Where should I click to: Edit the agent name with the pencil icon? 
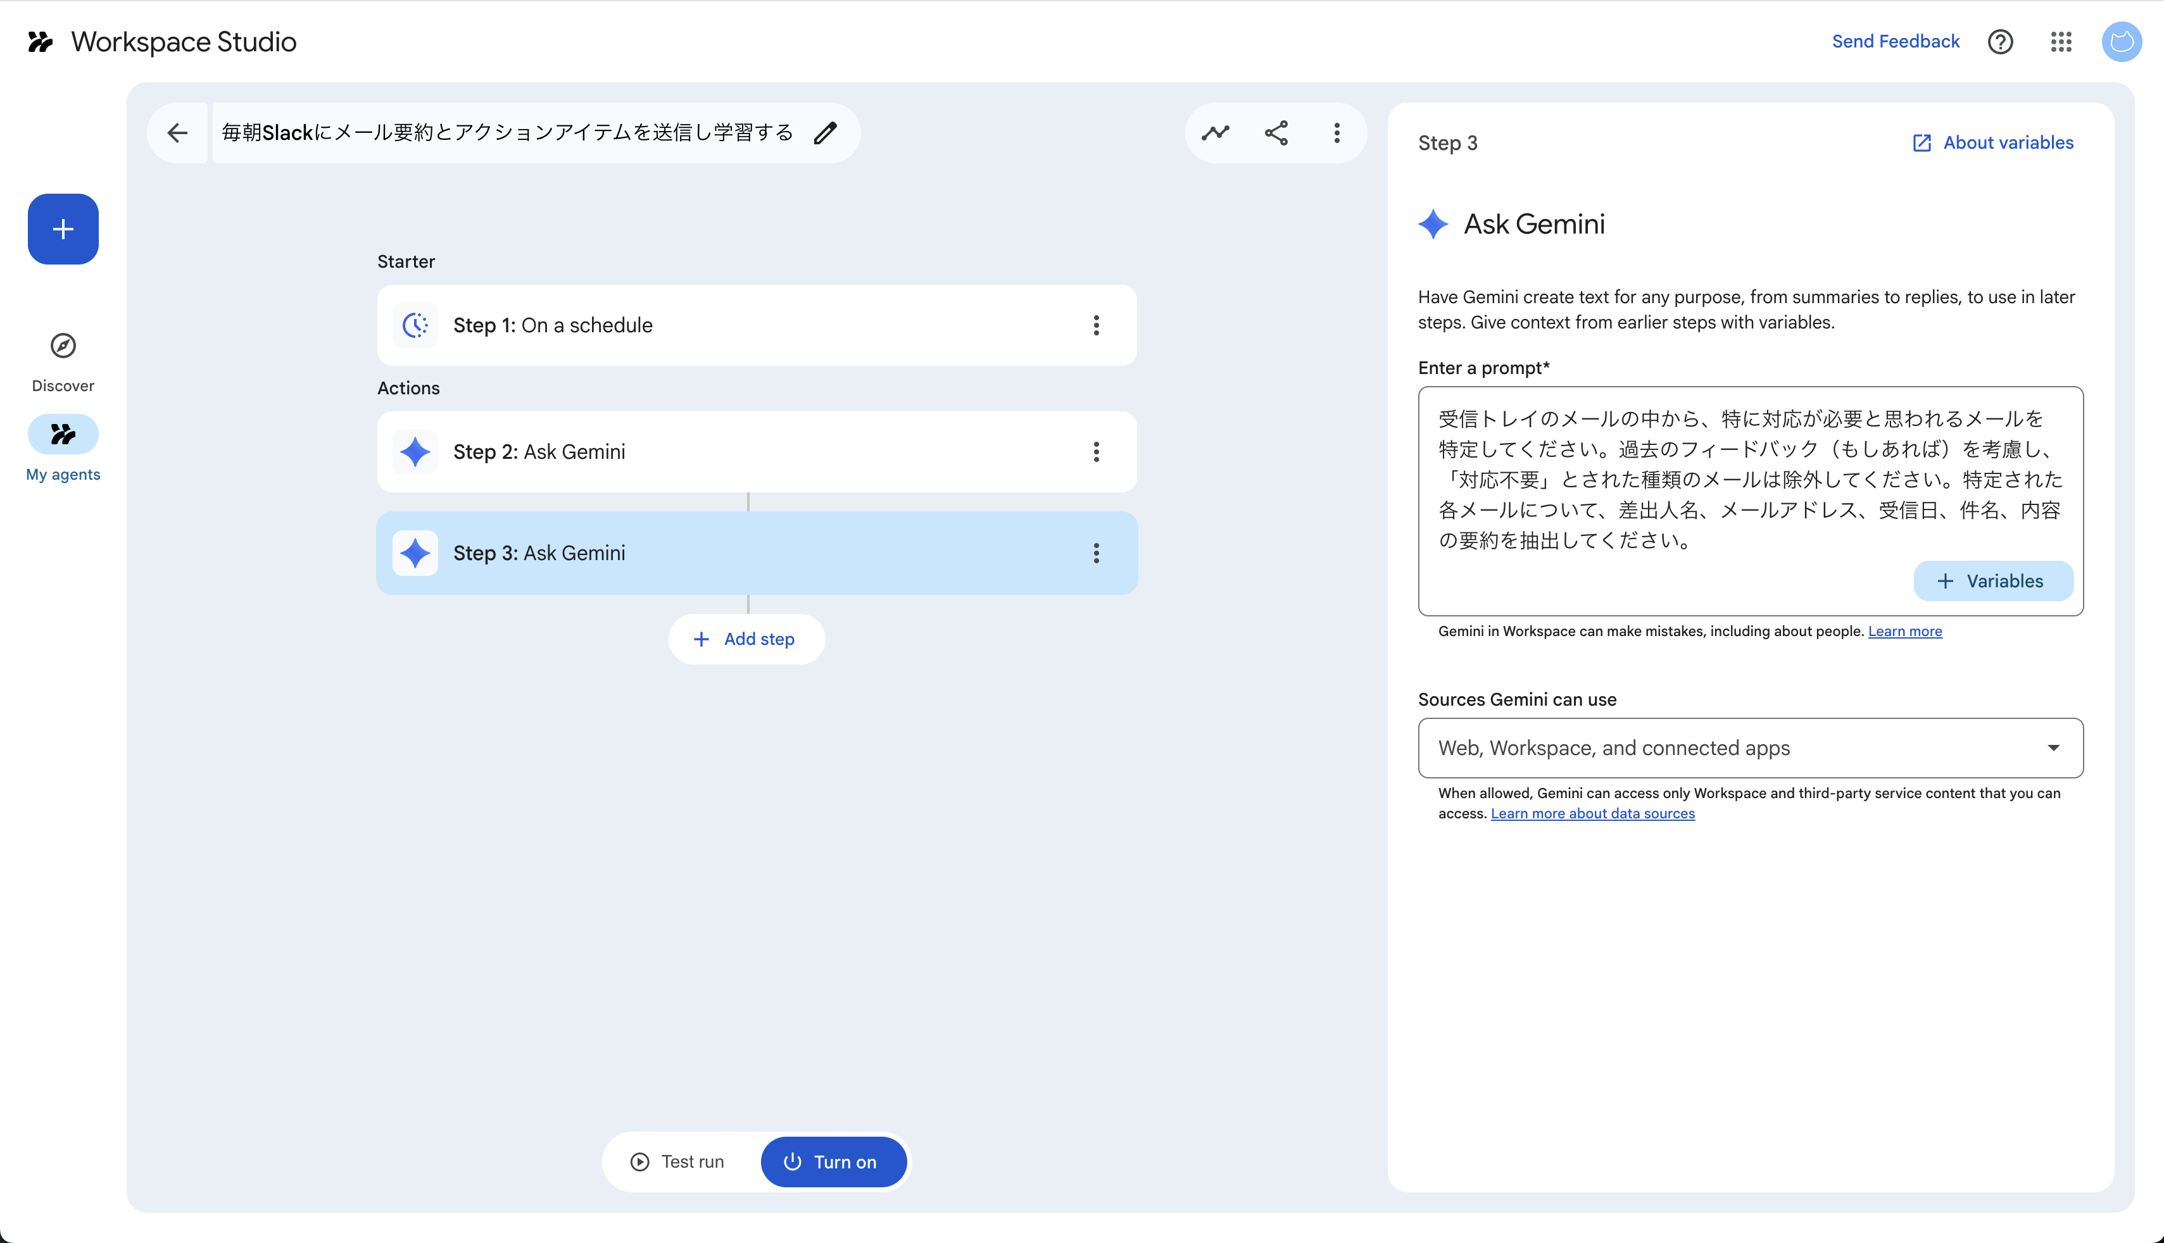(825, 133)
